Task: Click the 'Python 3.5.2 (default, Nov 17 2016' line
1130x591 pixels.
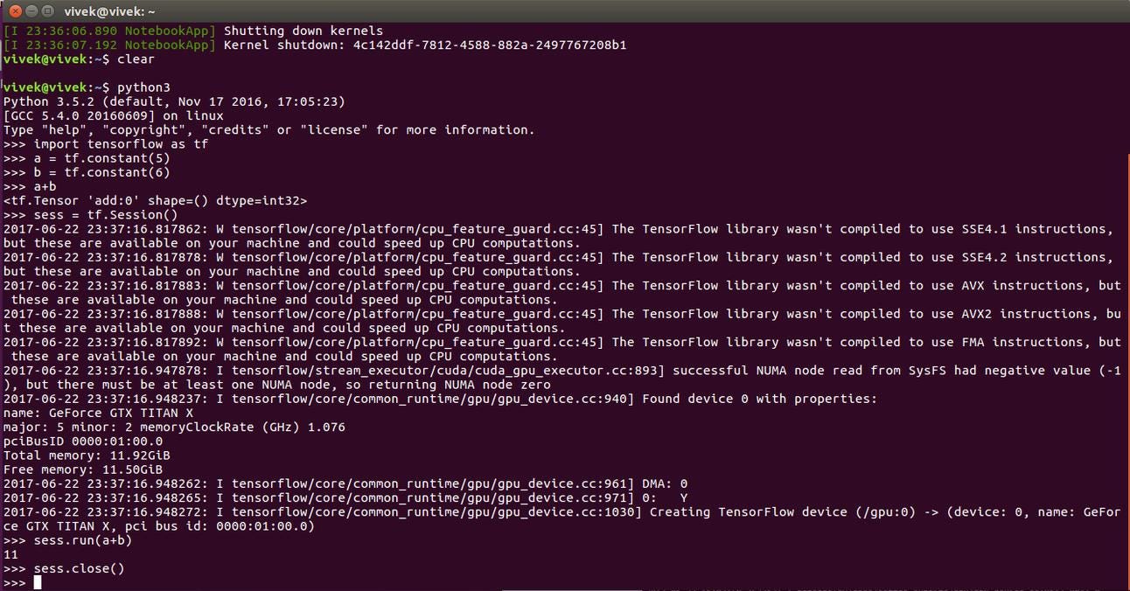Action: pos(174,101)
